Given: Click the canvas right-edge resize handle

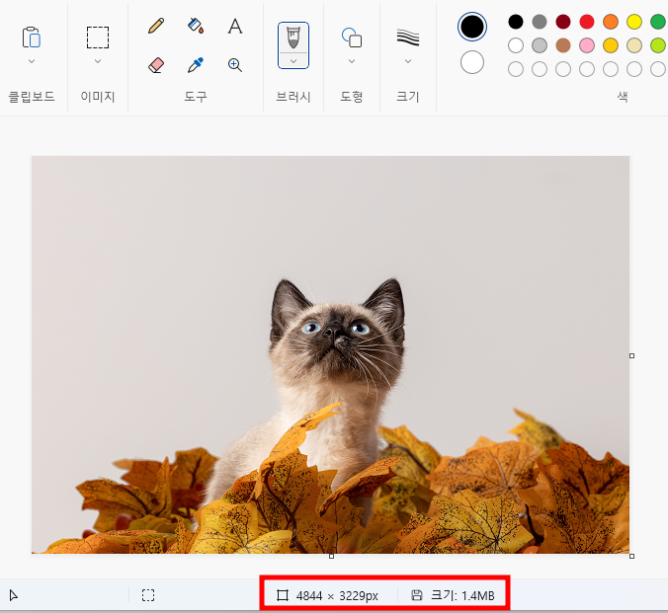Looking at the screenshot, I should pyautogui.click(x=631, y=356).
